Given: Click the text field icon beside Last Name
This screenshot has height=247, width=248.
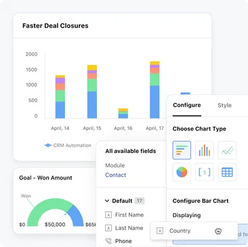Looking at the screenshot, I should point(108,228).
